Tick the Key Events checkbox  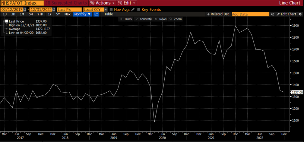139,10
